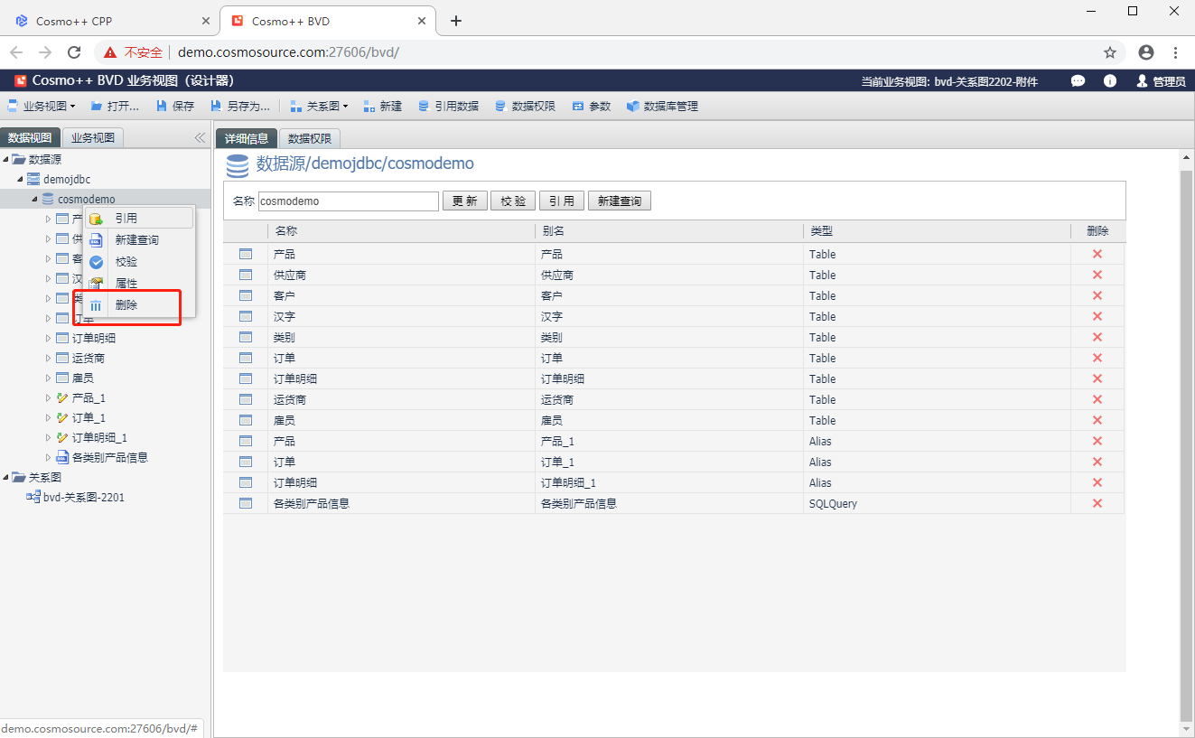Viewport: 1195px width, 738px height.
Task: Delete the 雇员 row
Action: [1097, 420]
